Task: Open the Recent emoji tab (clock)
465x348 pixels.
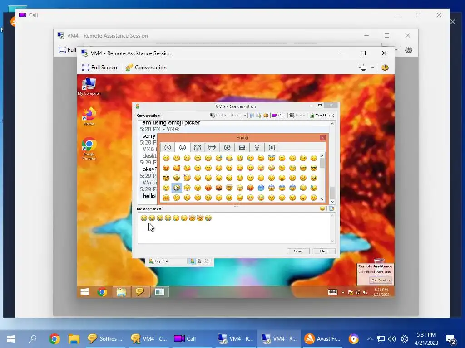Action: [168, 147]
